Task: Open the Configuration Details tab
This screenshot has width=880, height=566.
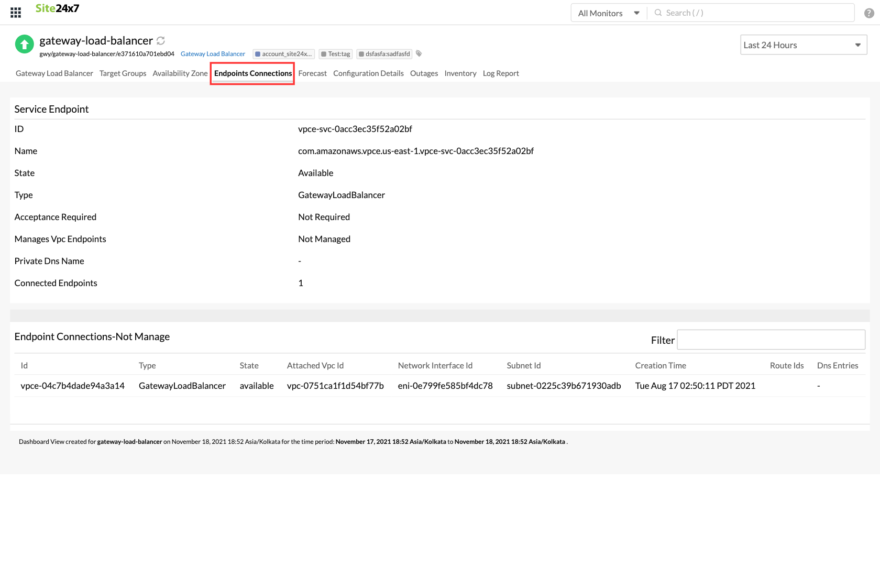Action: (x=368, y=73)
